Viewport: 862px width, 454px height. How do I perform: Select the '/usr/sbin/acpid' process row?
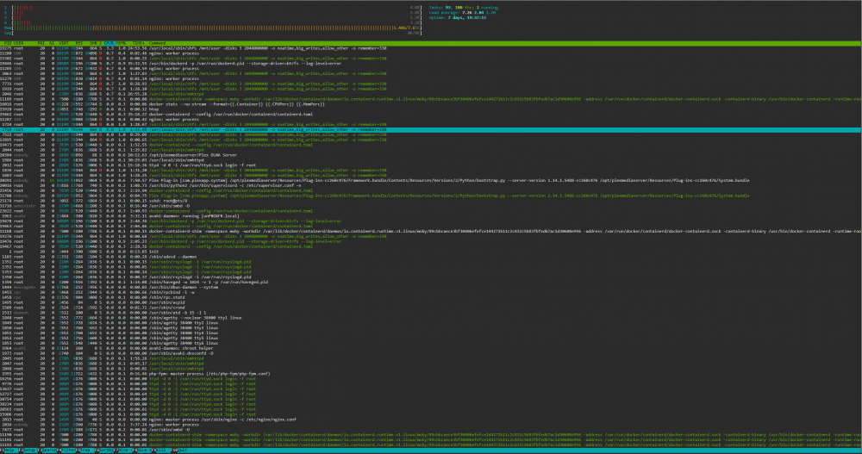click(431, 302)
